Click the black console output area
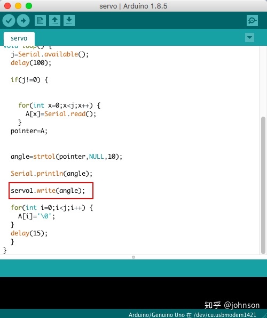The height and width of the screenshot is (318, 267). point(133,293)
